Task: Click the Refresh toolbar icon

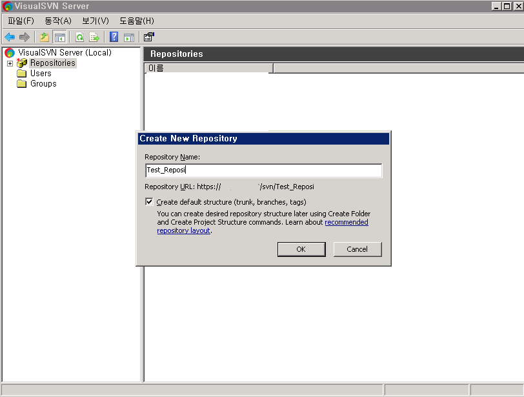Action: pos(79,37)
